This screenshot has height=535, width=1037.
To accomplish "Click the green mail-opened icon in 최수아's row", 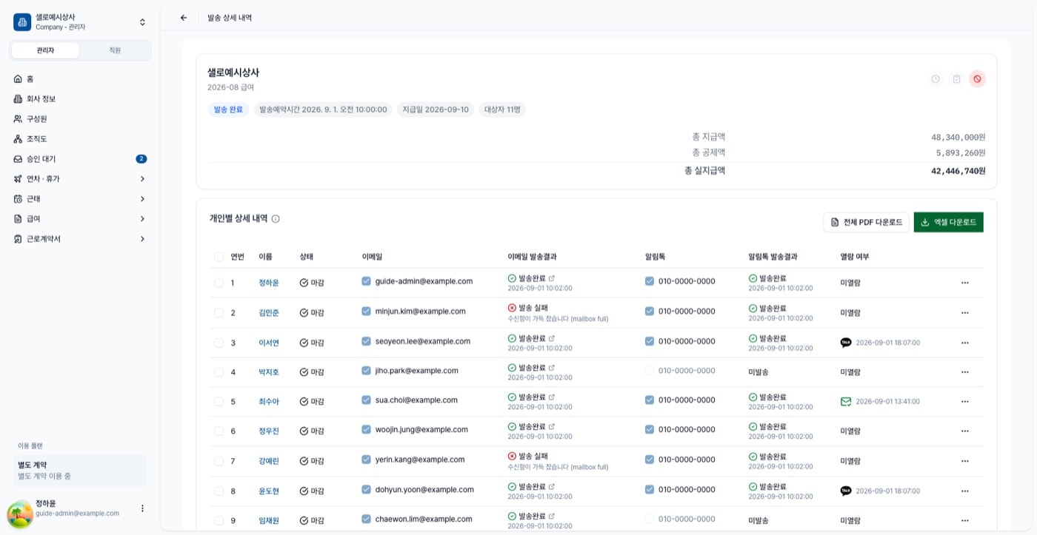I will [846, 402].
